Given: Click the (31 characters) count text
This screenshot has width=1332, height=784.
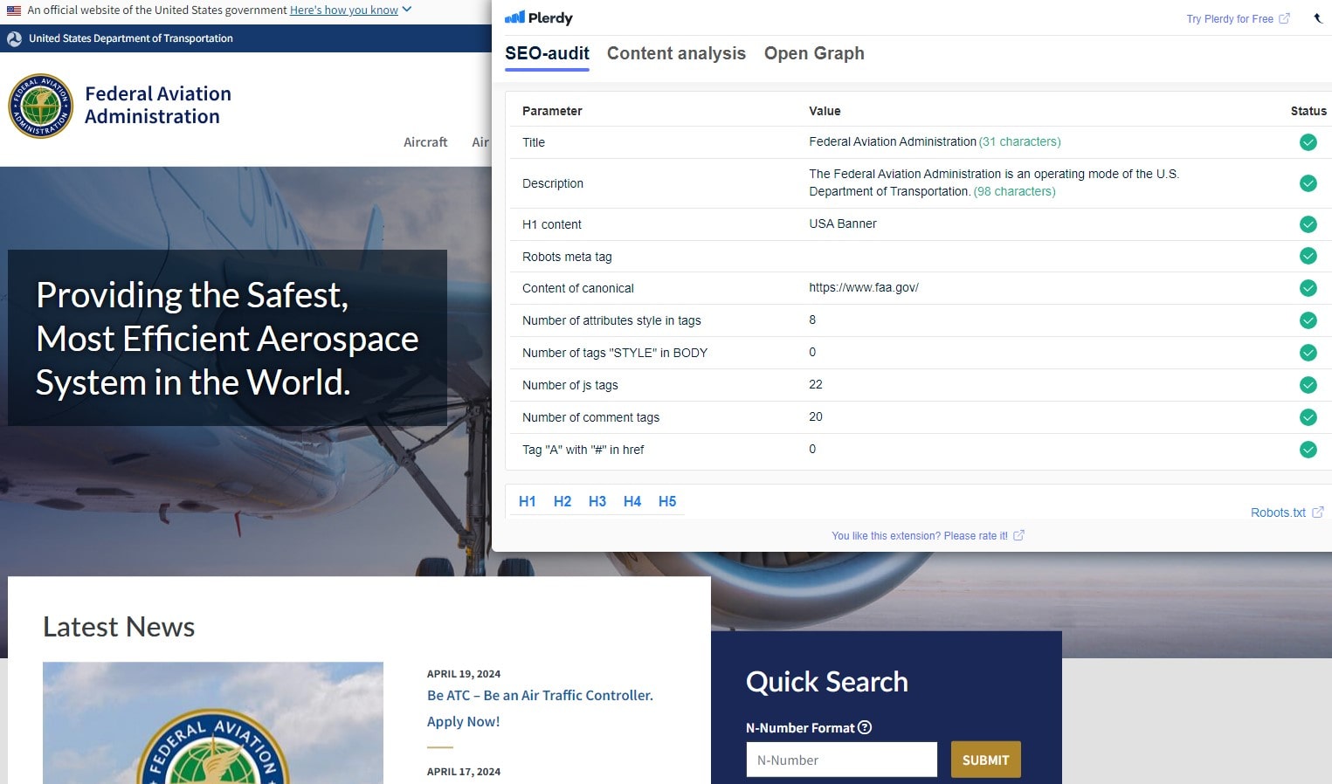Looking at the screenshot, I should (x=1020, y=141).
